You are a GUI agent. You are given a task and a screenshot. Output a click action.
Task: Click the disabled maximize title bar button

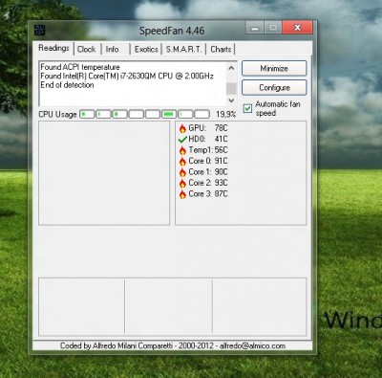[273, 28]
